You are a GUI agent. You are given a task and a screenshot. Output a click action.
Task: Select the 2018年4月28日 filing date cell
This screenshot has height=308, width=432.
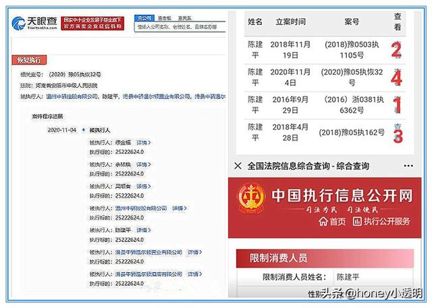290,132
